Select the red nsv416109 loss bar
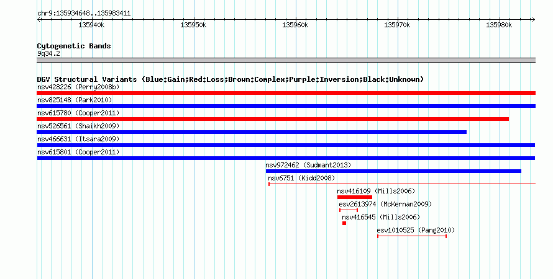 354,197
